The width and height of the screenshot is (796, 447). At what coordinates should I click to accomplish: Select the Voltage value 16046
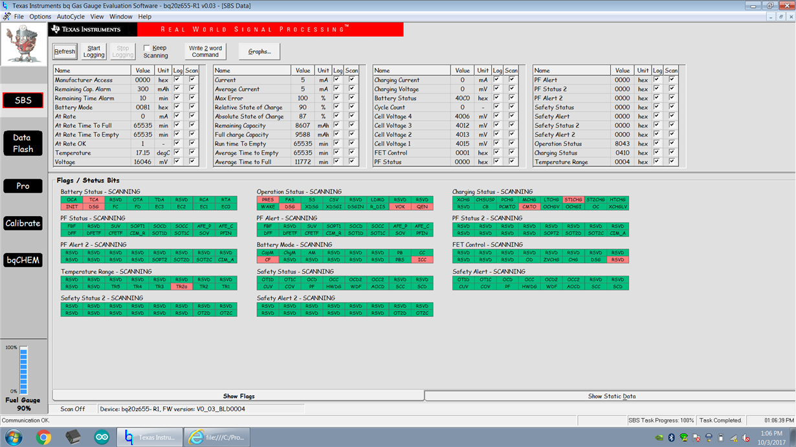(142, 162)
